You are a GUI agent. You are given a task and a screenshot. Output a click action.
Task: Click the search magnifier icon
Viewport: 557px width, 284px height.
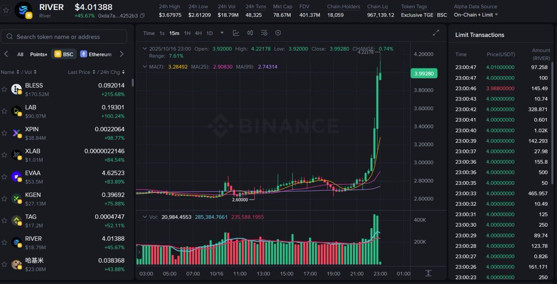(10, 37)
